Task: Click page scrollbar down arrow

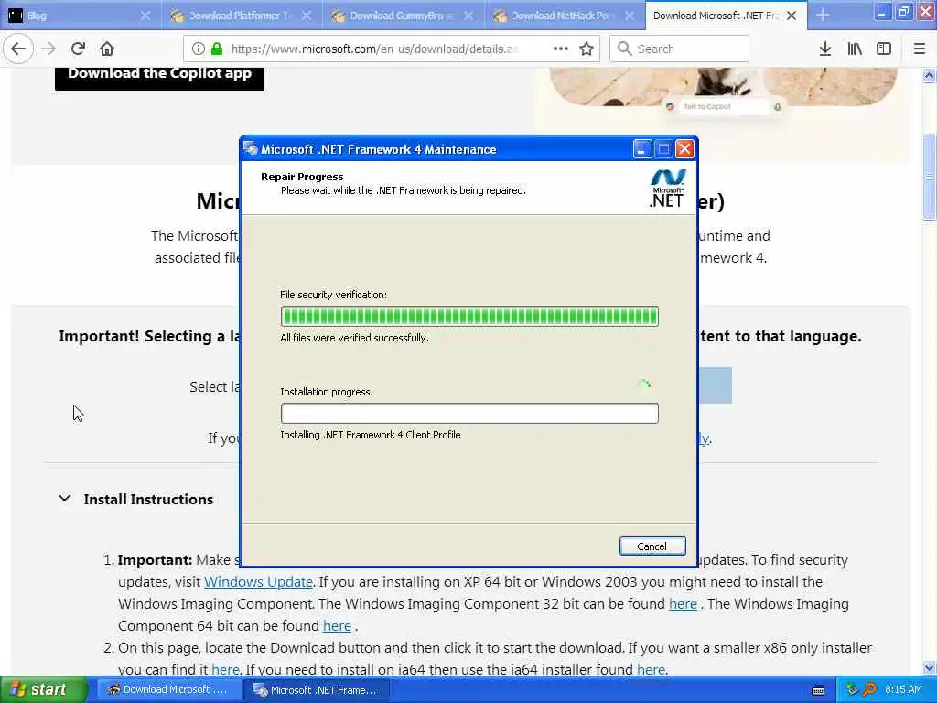Action: [x=929, y=667]
